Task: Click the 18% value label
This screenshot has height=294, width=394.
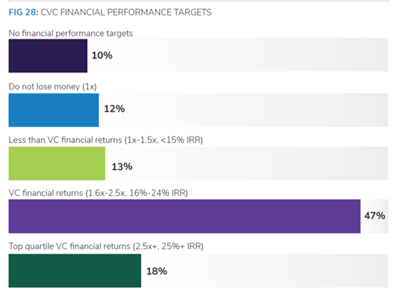Action: click(x=157, y=271)
